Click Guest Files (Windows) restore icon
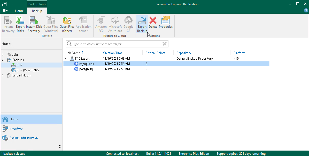309x156 pixels. [51, 24]
